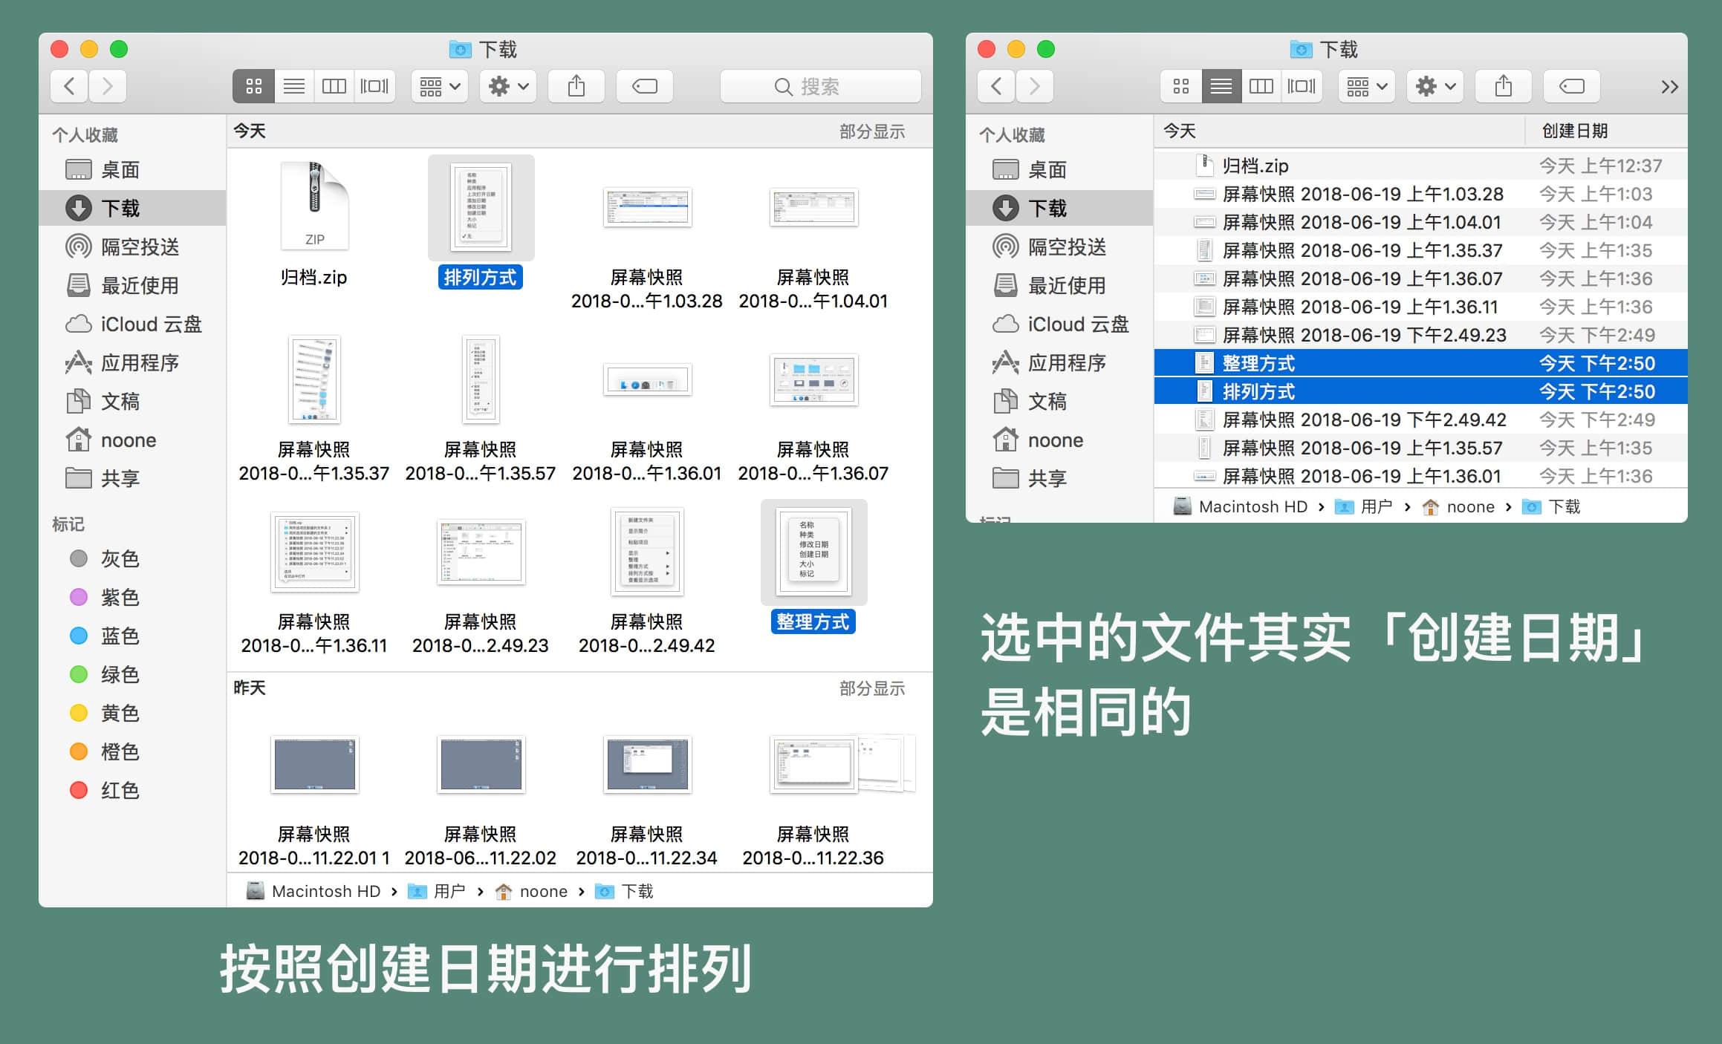Click the share icon in left toolbar
The height and width of the screenshot is (1044, 1722).
(x=576, y=87)
